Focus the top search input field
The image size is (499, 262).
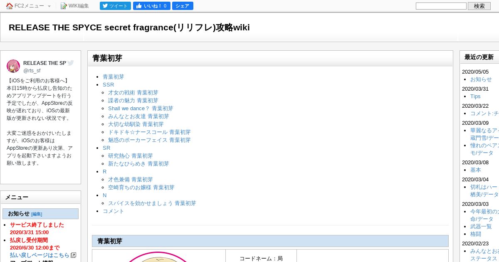point(441,6)
